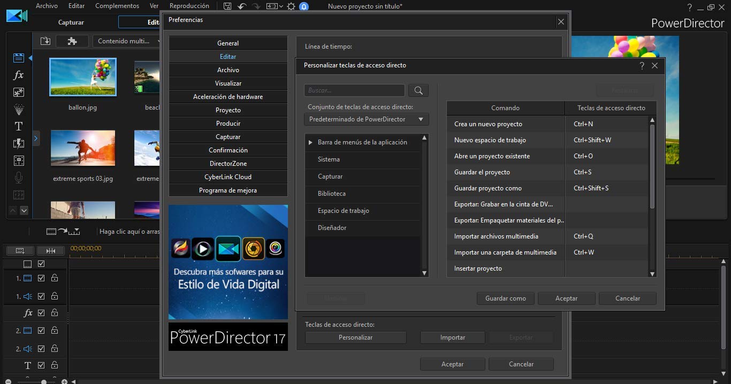The height and width of the screenshot is (384, 731).
Task: Toggle the fx track enable checkbox
Action: tap(41, 313)
